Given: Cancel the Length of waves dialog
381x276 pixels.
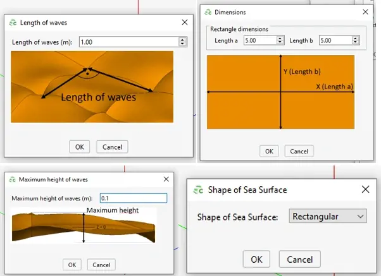Looking at the screenshot, I should click(x=112, y=147).
